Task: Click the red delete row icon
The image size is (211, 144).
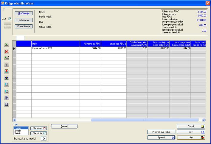Action: coord(7,51)
